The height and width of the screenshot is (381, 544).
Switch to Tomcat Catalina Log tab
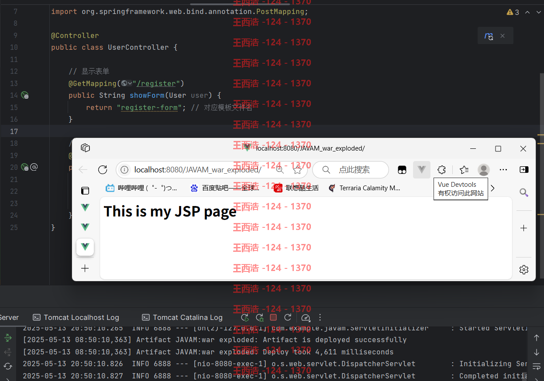tap(182, 318)
